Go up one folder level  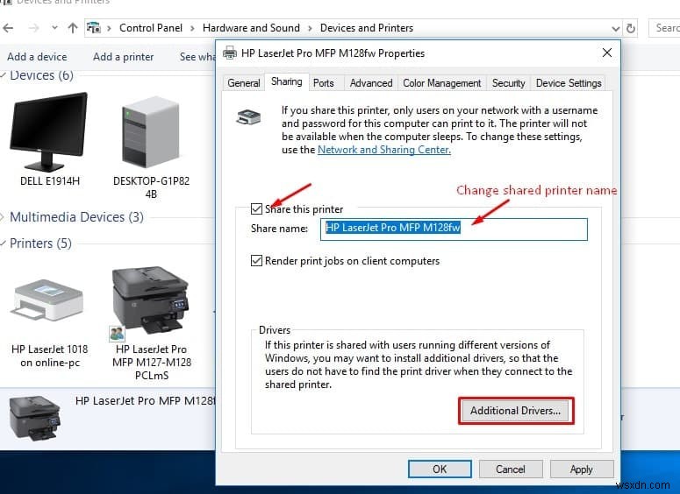click(73, 28)
